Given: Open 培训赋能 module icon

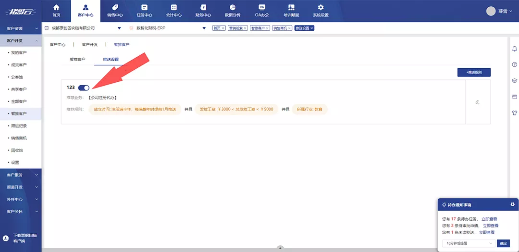Looking at the screenshot, I should [291, 7].
